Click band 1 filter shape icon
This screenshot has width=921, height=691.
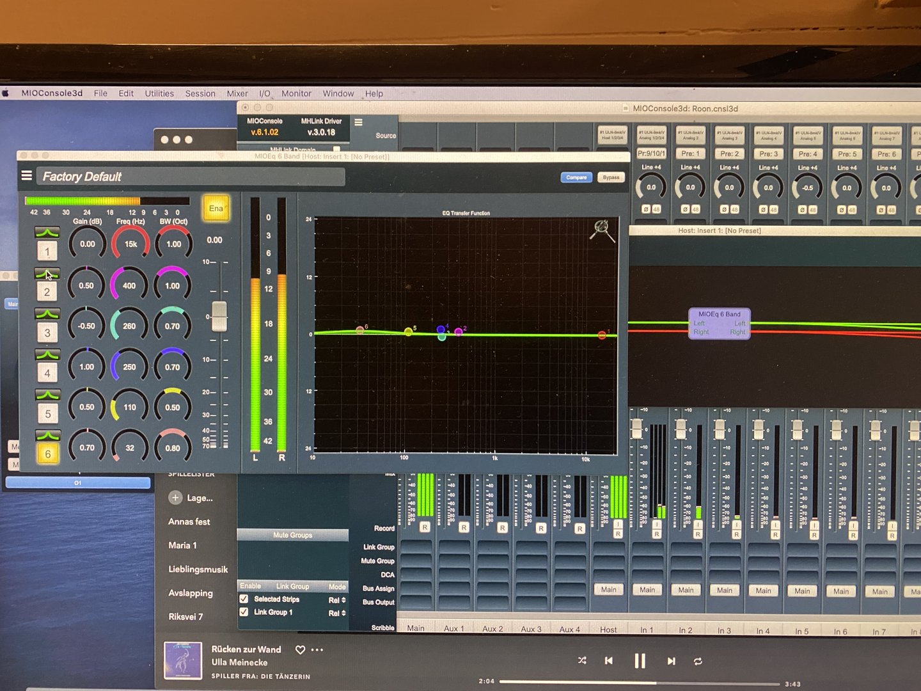[x=47, y=232]
